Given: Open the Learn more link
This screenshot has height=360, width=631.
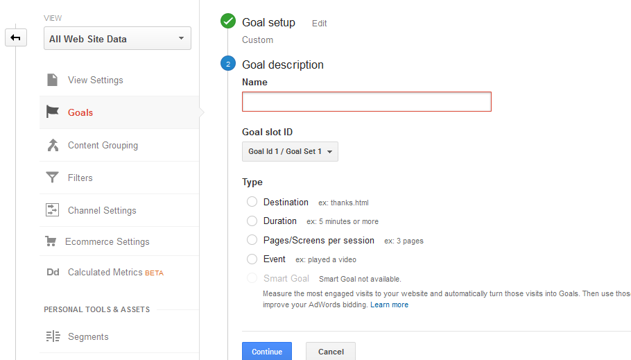Looking at the screenshot, I should [389, 305].
